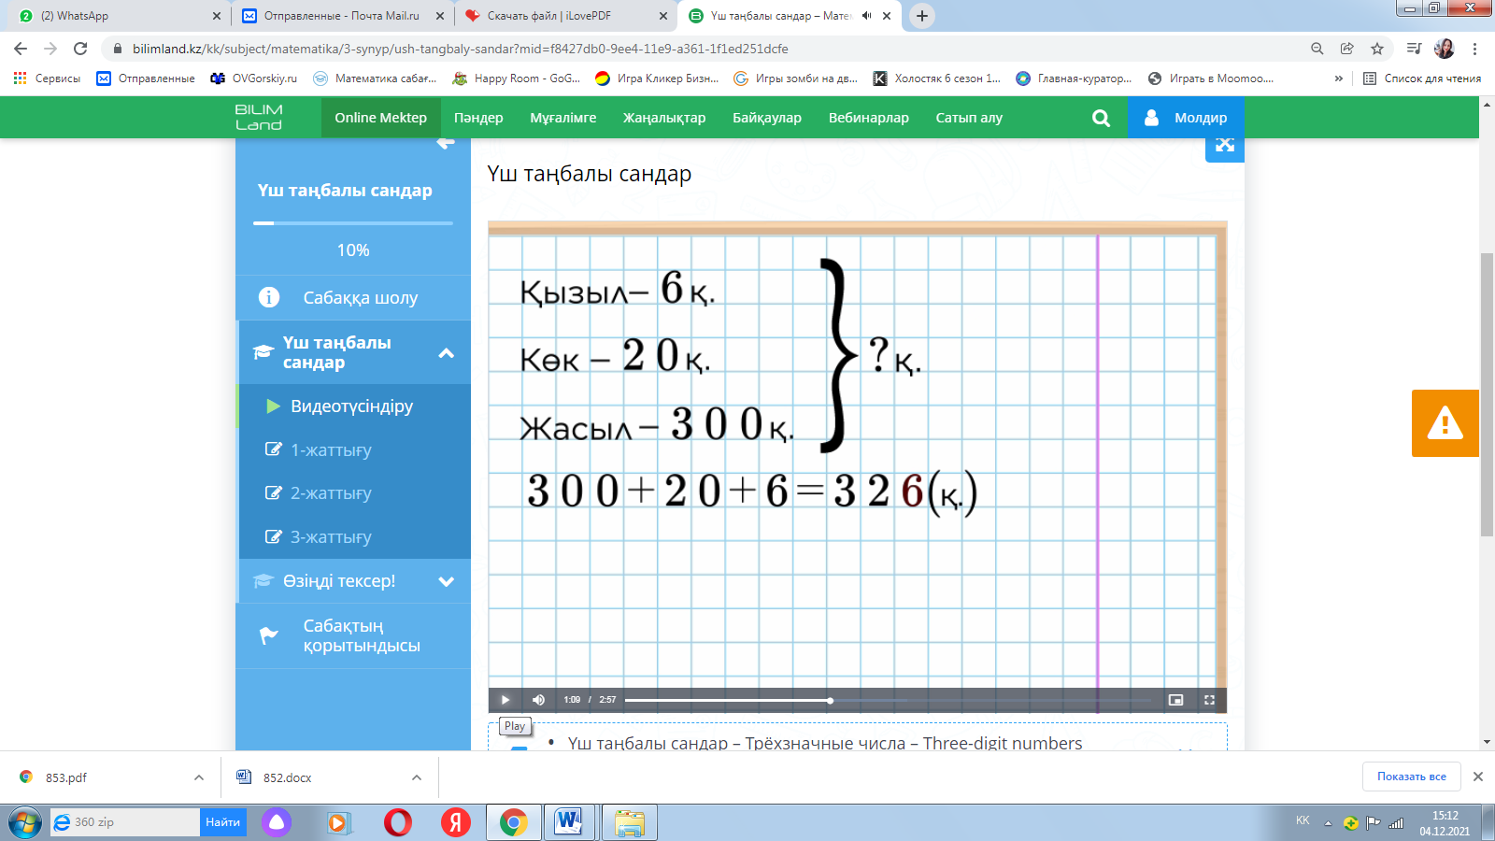The height and width of the screenshot is (841, 1495).
Task: Open browser zoom magnifier icon
Action: tap(1317, 49)
